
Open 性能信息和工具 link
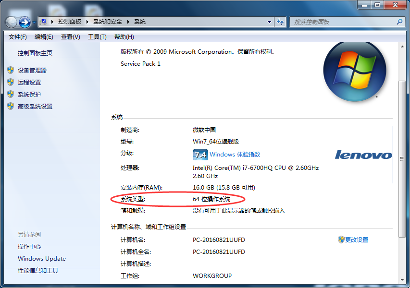(x=38, y=271)
